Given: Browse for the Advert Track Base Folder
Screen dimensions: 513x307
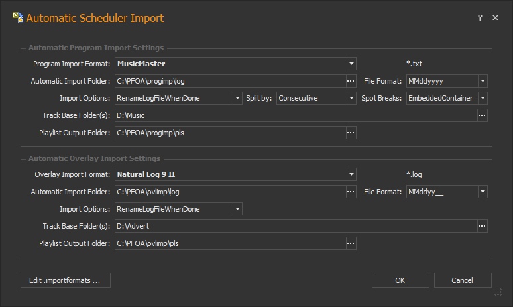Looking at the screenshot, I should (x=482, y=226).
